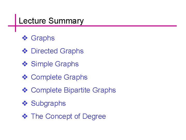Click the Subgraphs bullet text
The width and height of the screenshot is (186, 140).
click(x=48, y=103)
